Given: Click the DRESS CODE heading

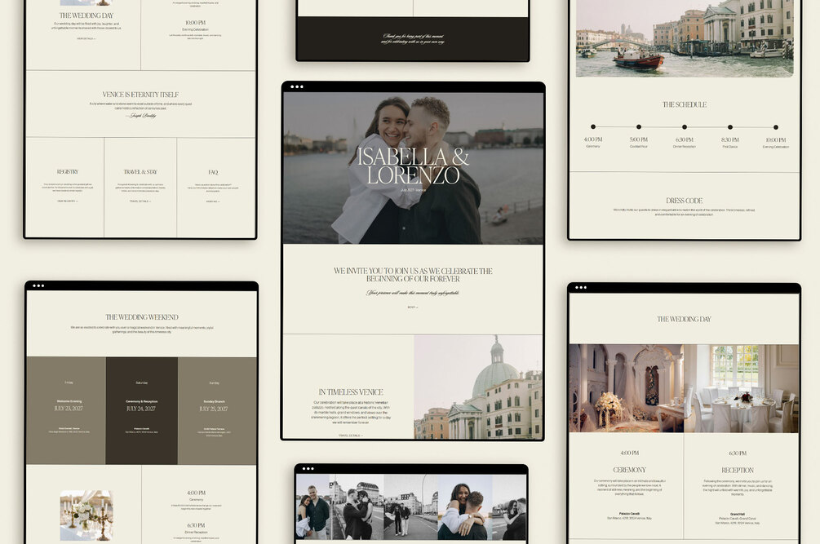Looking at the screenshot, I should coord(684,201).
